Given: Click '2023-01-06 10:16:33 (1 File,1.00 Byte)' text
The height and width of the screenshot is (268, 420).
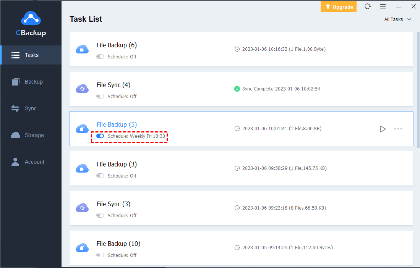Looking at the screenshot, I should [284, 49].
